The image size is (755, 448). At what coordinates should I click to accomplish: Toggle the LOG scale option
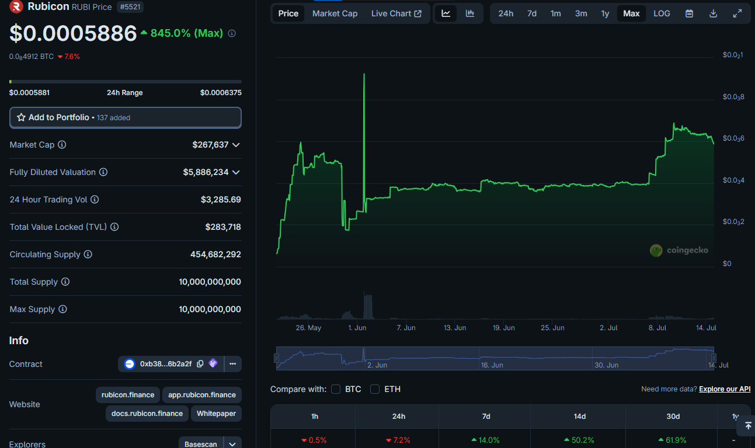click(662, 13)
